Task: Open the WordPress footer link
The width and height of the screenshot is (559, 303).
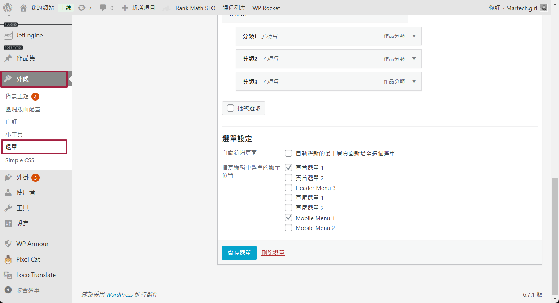Action: (x=120, y=294)
